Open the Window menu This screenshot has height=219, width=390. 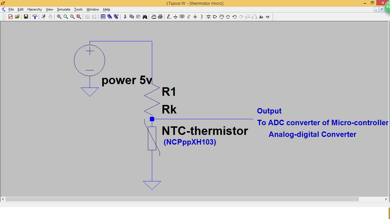[x=93, y=9]
